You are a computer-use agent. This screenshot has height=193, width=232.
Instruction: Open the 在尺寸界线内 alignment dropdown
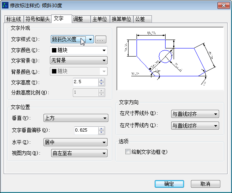195,126
